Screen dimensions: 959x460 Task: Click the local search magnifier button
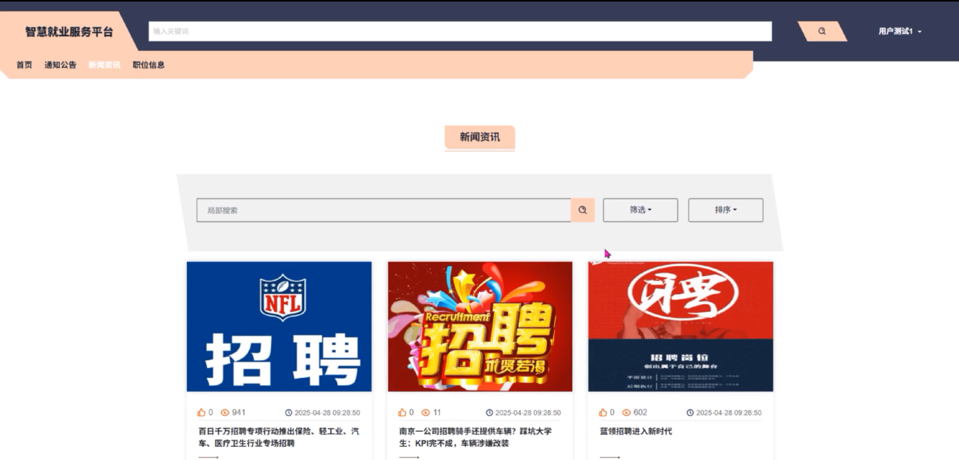(582, 210)
